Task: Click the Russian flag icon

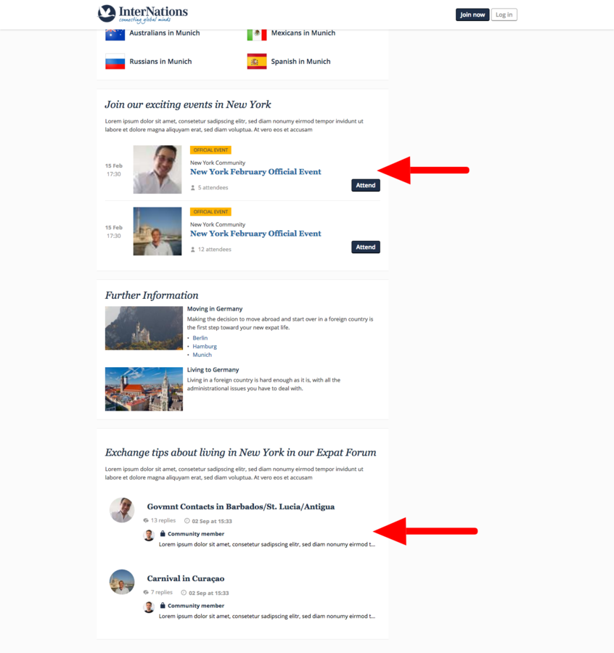Action: [x=115, y=61]
